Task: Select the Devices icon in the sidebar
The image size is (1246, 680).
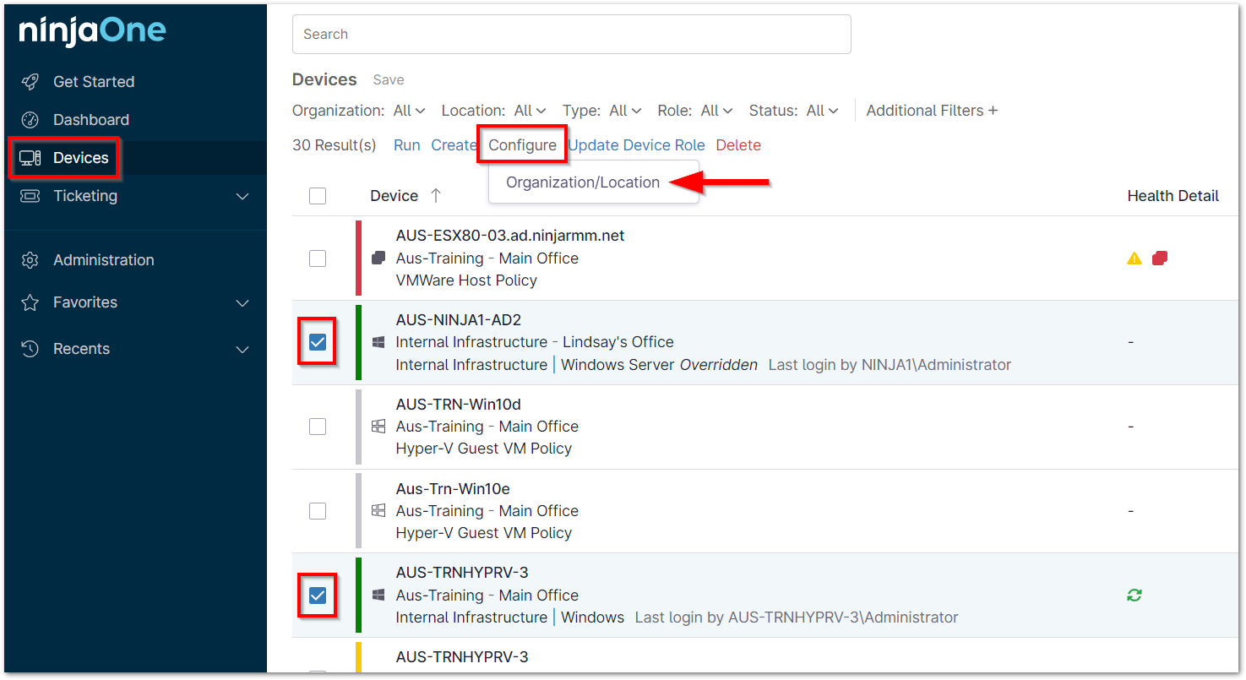Action: 32,157
